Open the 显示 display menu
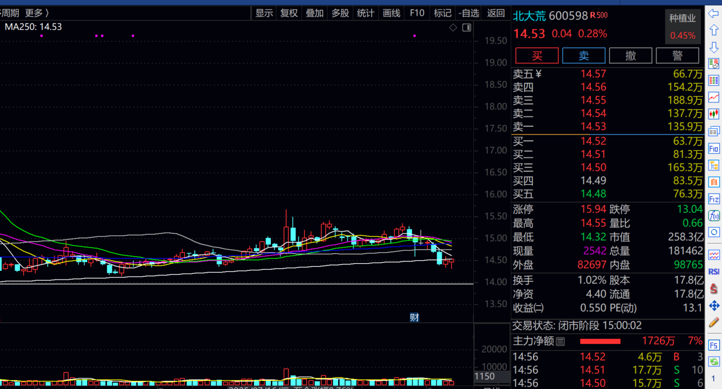Viewport: 722px width, 389px height. pyautogui.click(x=264, y=13)
